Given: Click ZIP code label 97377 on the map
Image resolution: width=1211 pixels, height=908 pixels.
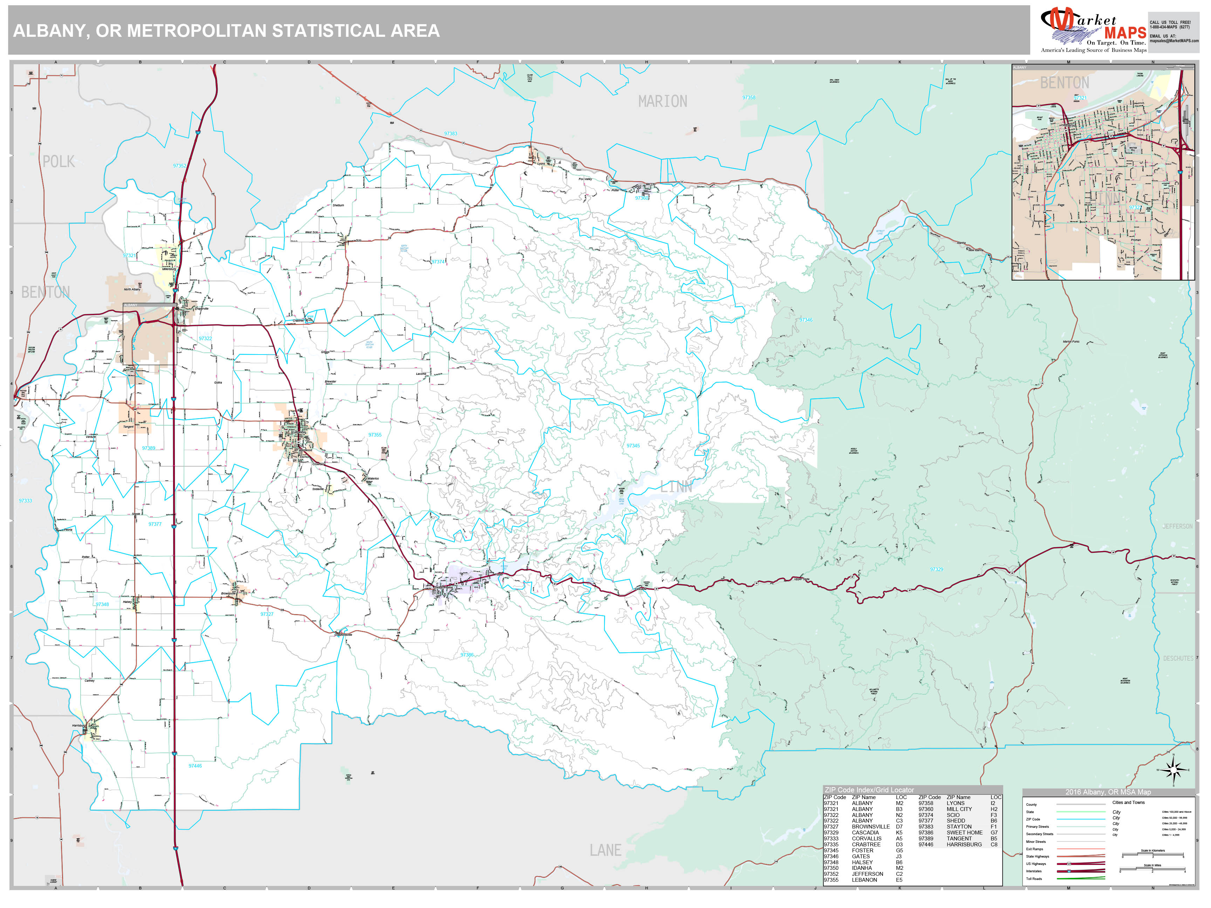Looking at the screenshot, I should 155,524.
